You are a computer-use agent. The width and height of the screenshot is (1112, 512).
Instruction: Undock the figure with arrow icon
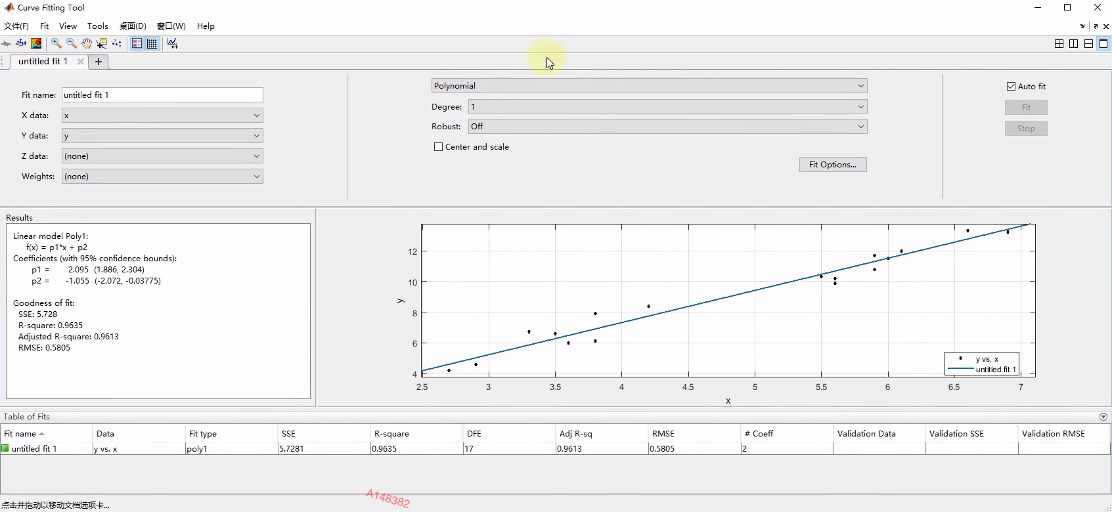click(x=1096, y=26)
